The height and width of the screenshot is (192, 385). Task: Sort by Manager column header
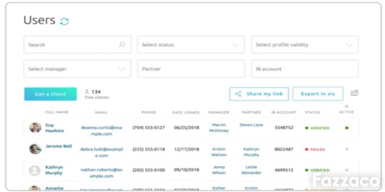[219, 112]
